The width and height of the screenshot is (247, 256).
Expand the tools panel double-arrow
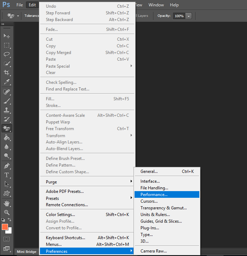click(3, 24)
